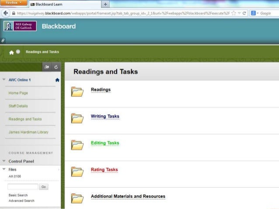Click Files in Control Panel
279x209 pixels.
(x=12, y=169)
